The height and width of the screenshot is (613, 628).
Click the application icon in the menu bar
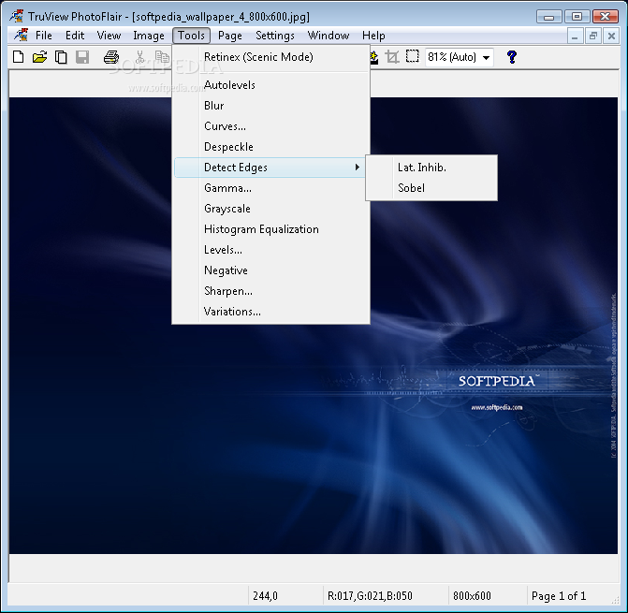click(22, 36)
